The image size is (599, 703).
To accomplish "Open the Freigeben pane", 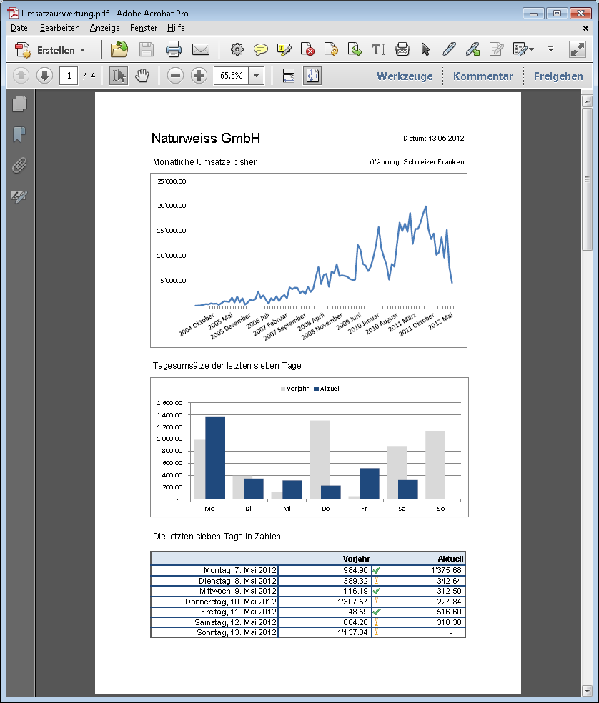I will click(558, 76).
